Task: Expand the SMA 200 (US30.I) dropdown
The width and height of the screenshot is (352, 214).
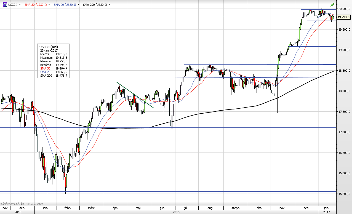Action: point(110,5)
